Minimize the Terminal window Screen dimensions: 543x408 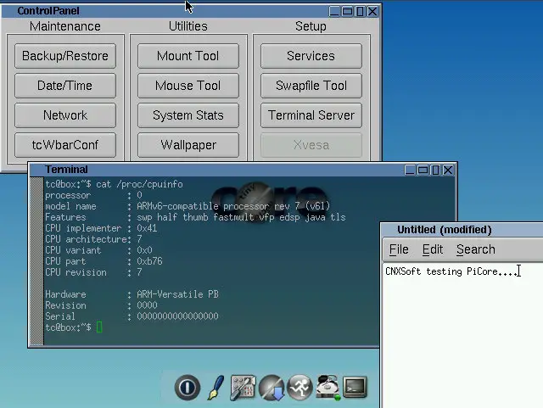pyautogui.click(x=410, y=170)
